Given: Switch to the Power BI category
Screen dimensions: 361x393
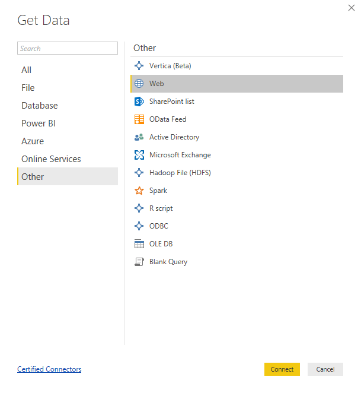Looking at the screenshot, I should pyautogui.click(x=68, y=123).
